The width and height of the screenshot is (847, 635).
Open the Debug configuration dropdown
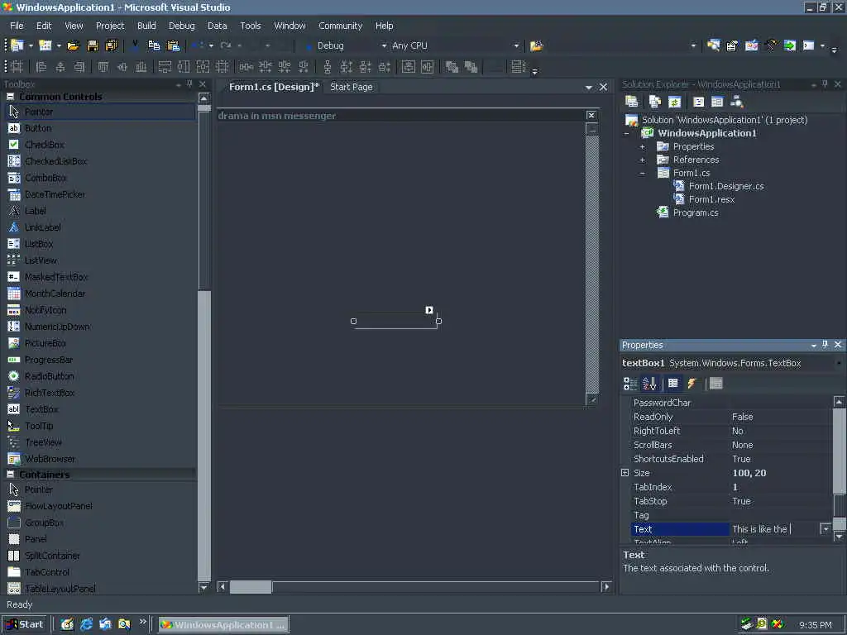384,46
